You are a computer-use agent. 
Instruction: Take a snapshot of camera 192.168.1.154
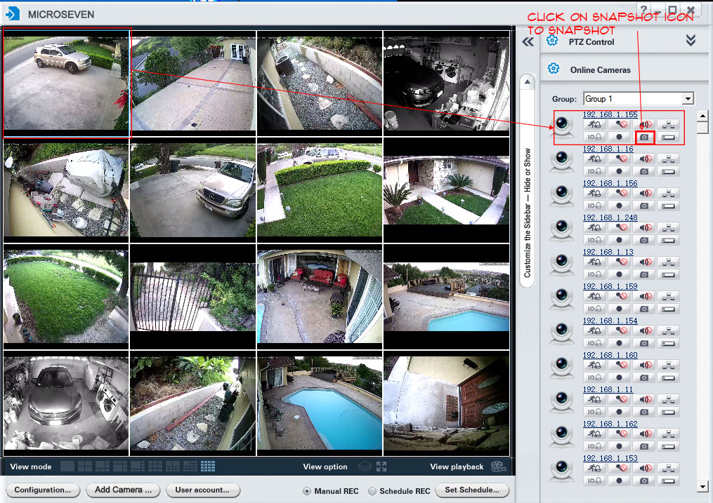pyautogui.click(x=644, y=343)
